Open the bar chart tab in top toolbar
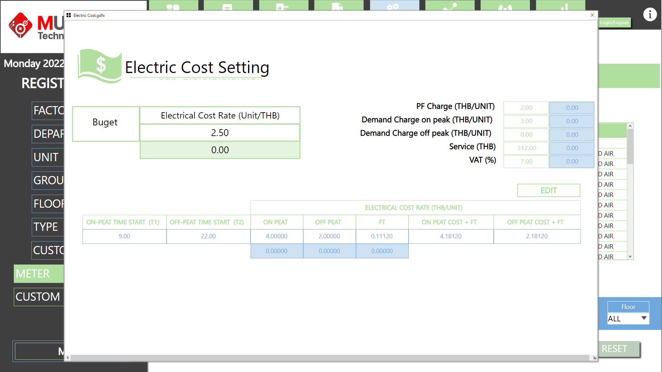The width and height of the screenshot is (662, 372). pos(560,5)
